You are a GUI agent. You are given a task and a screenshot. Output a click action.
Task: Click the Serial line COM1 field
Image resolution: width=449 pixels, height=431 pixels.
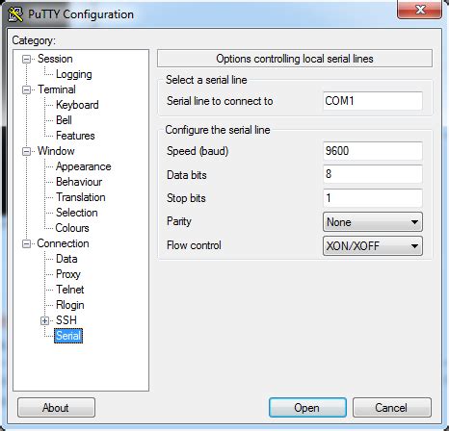[x=373, y=101]
